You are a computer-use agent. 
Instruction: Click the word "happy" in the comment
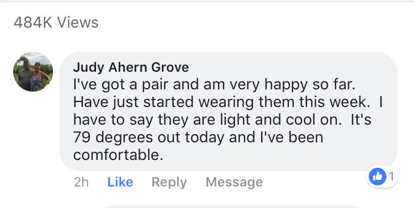(286, 86)
